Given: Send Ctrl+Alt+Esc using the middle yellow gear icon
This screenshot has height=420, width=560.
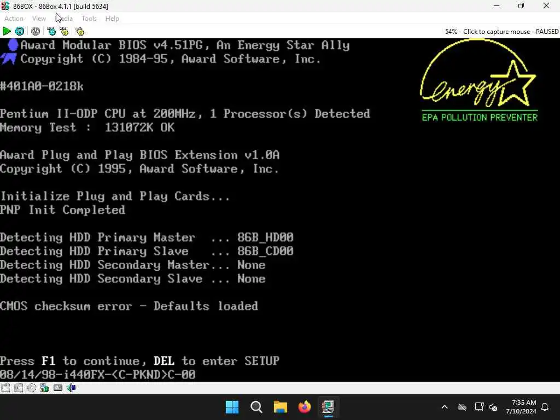Looking at the screenshot, I should [x=64, y=31].
